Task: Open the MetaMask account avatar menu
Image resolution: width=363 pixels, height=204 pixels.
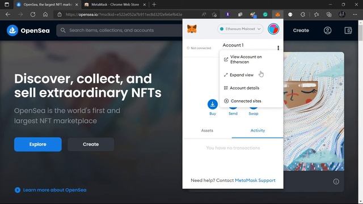Action: tap(273, 29)
